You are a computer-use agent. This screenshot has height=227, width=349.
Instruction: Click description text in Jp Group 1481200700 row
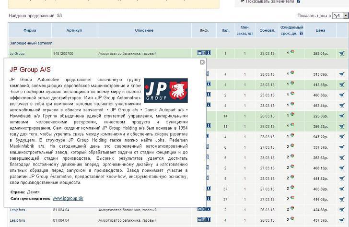[x=128, y=53]
